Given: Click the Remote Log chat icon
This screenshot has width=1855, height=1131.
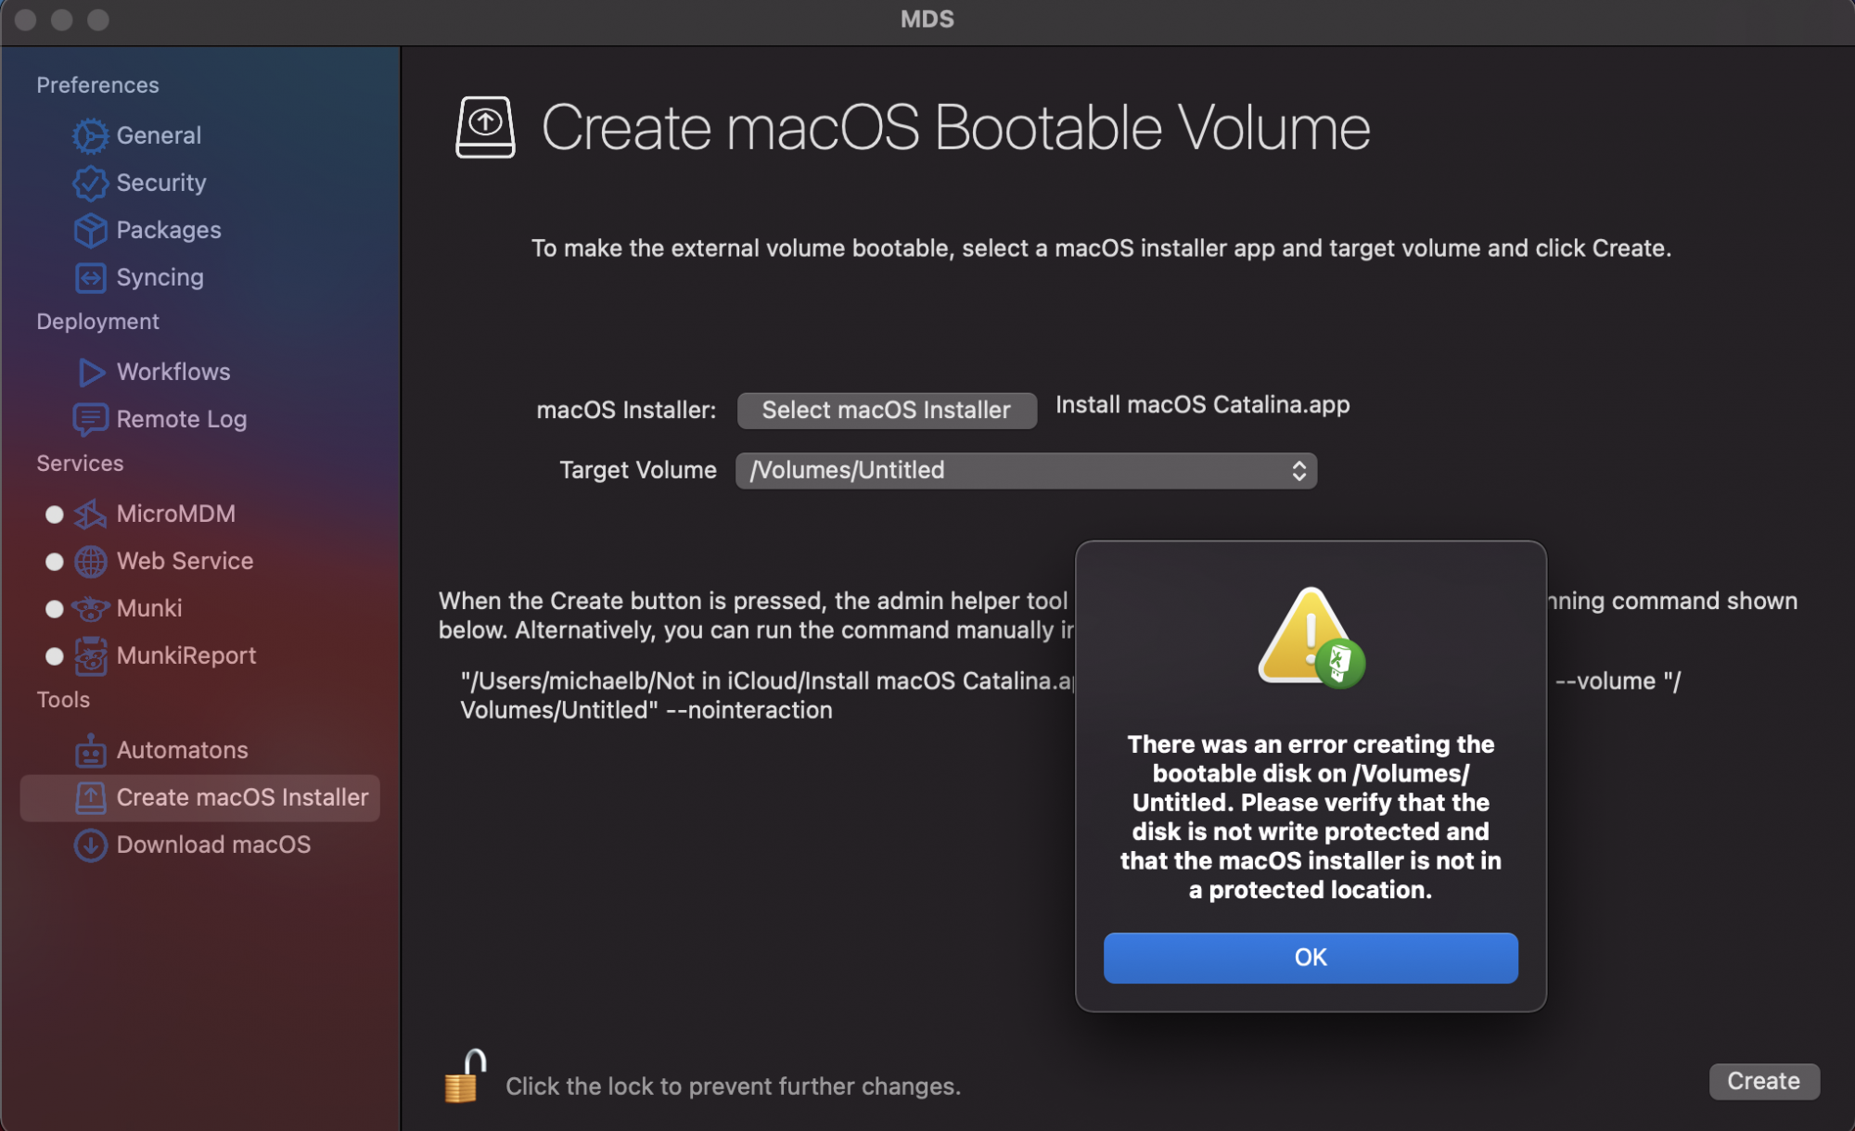Looking at the screenshot, I should pyautogui.click(x=90, y=419).
